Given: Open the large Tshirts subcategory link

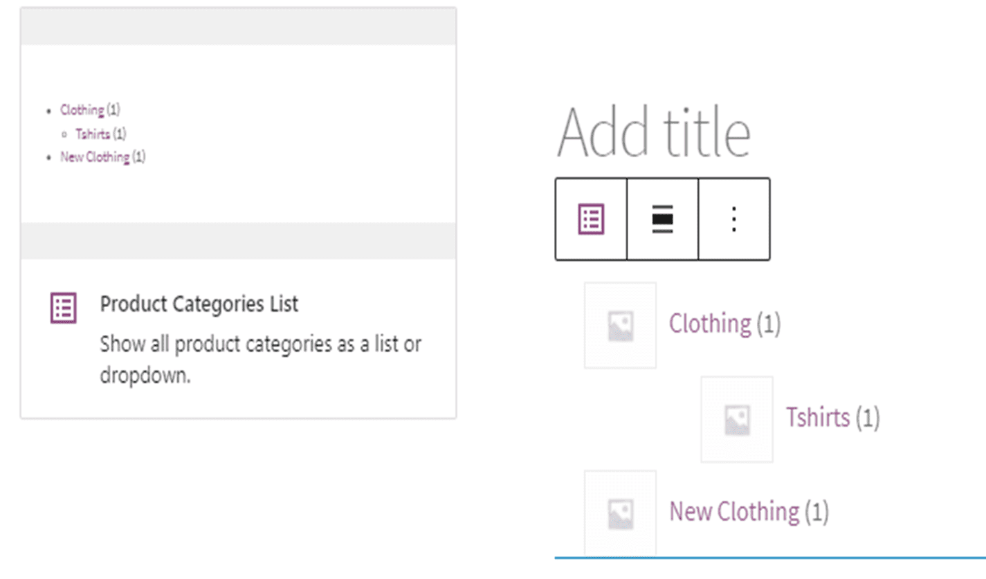Looking at the screenshot, I should (817, 418).
